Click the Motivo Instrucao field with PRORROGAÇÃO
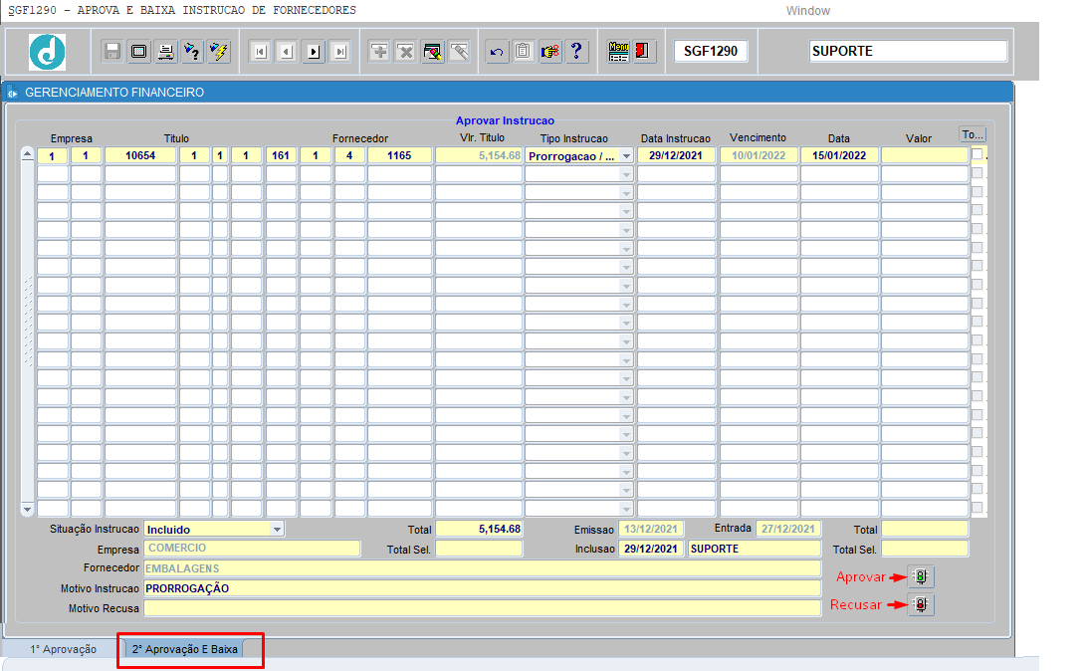The width and height of the screenshot is (1087, 671). [483, 588]
